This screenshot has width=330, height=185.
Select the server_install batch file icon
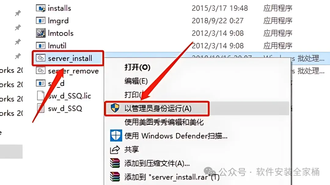pos(41,58)
